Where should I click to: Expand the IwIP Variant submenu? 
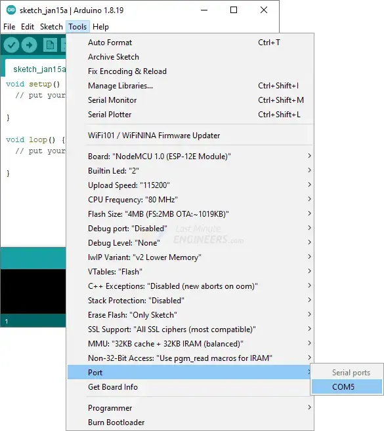(190, 257)
